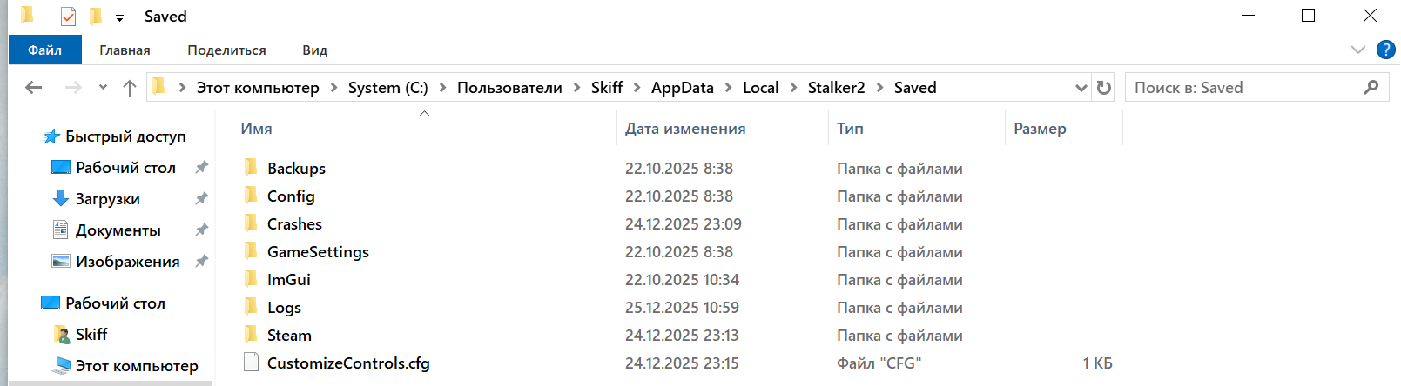This screenshot has width=1401, height=386.
Task: Unpin Загрузки from Quick access
Action: coord(201,198)
